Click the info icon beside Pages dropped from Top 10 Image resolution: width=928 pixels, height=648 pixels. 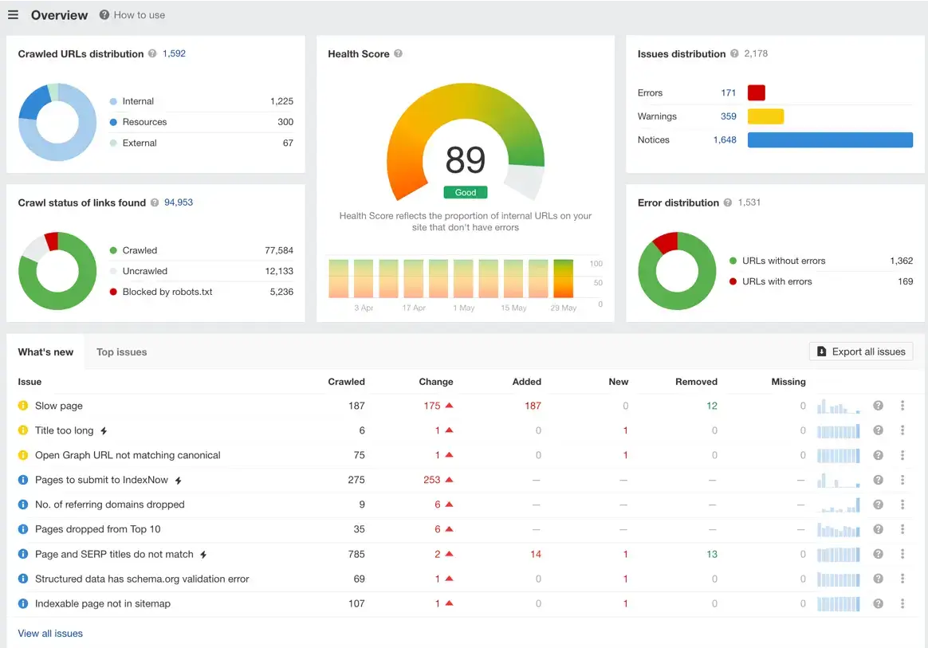pos(24,529)
